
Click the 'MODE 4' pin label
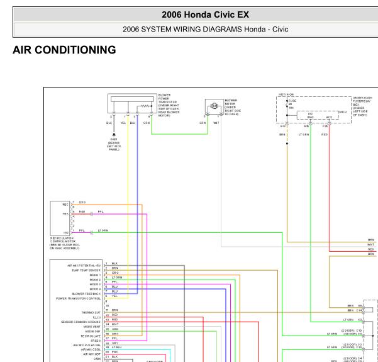95,289
